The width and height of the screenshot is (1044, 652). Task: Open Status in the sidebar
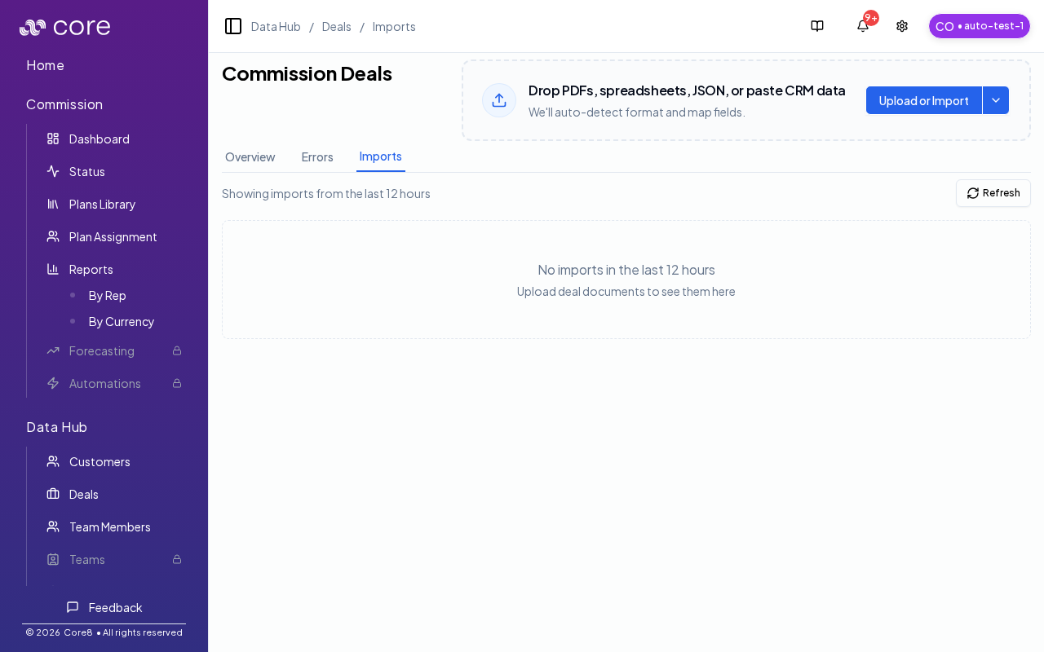pos(86,171)
